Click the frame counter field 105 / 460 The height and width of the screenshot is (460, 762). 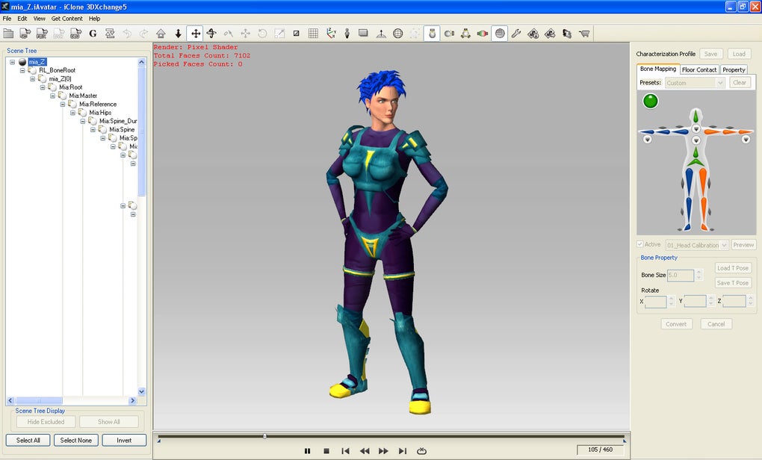(x=600, y=450)
